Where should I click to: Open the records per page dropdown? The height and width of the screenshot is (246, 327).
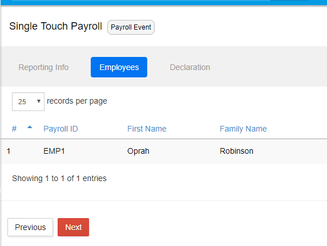pos(28,101)
